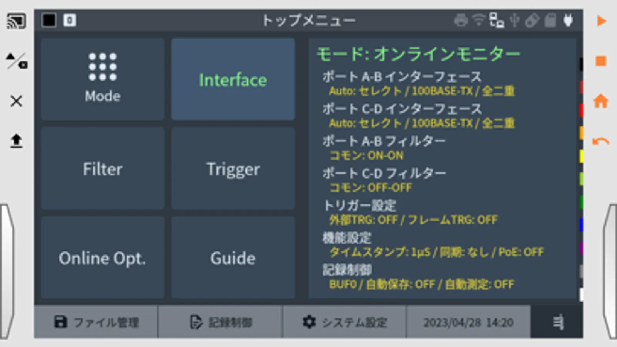
Task: Open ファイル管理 file management
Action: click(x=96, y=322)
